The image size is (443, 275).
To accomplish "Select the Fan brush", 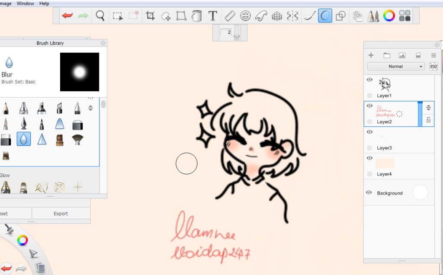I will click(77, 140).
